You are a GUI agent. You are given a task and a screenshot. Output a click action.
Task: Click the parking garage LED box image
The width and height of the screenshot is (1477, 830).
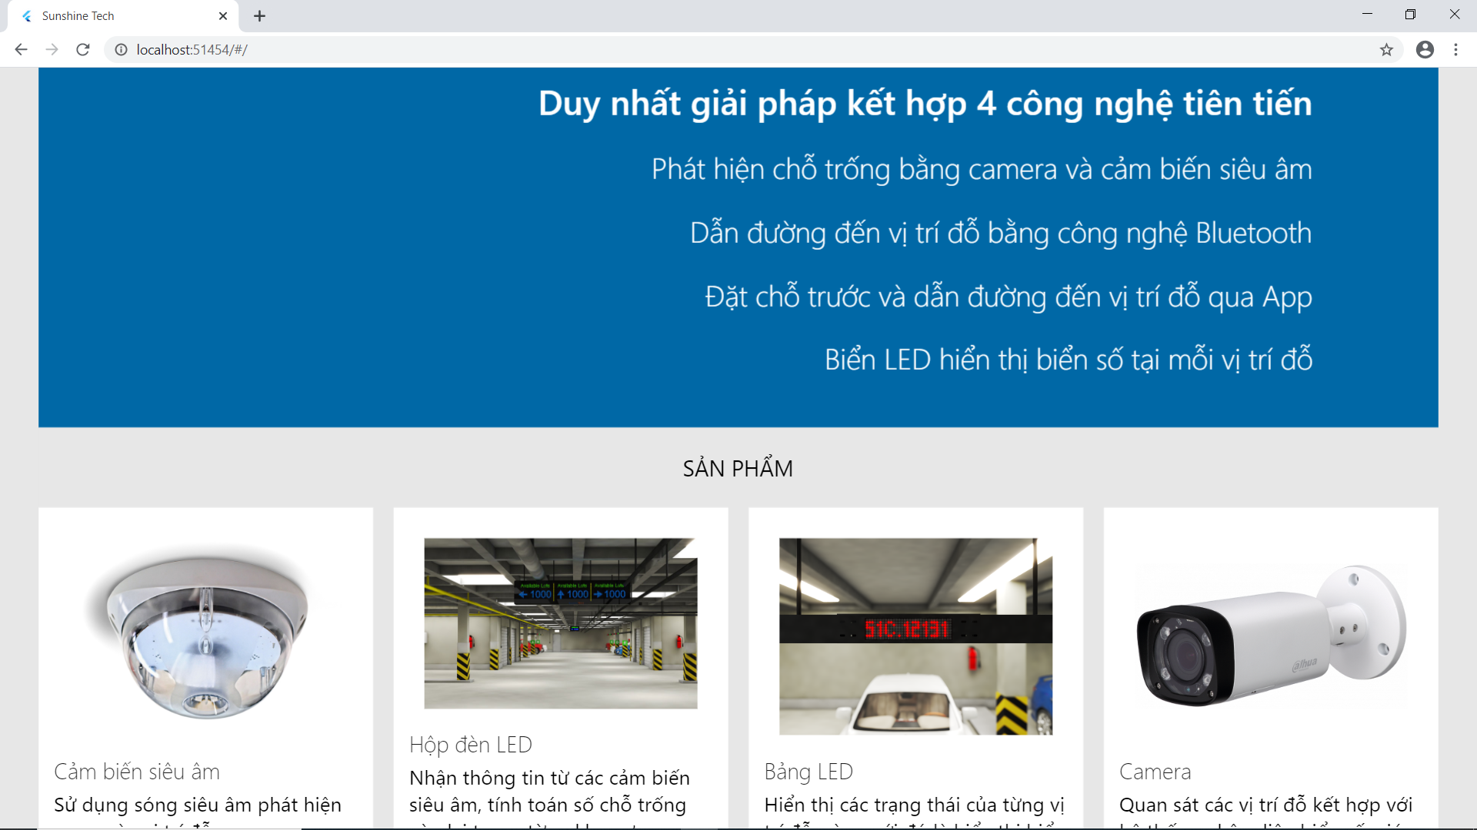pyautogui.click(x=561, y=623)
